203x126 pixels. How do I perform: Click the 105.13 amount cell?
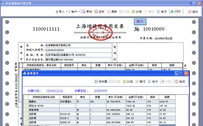[136, 114]
